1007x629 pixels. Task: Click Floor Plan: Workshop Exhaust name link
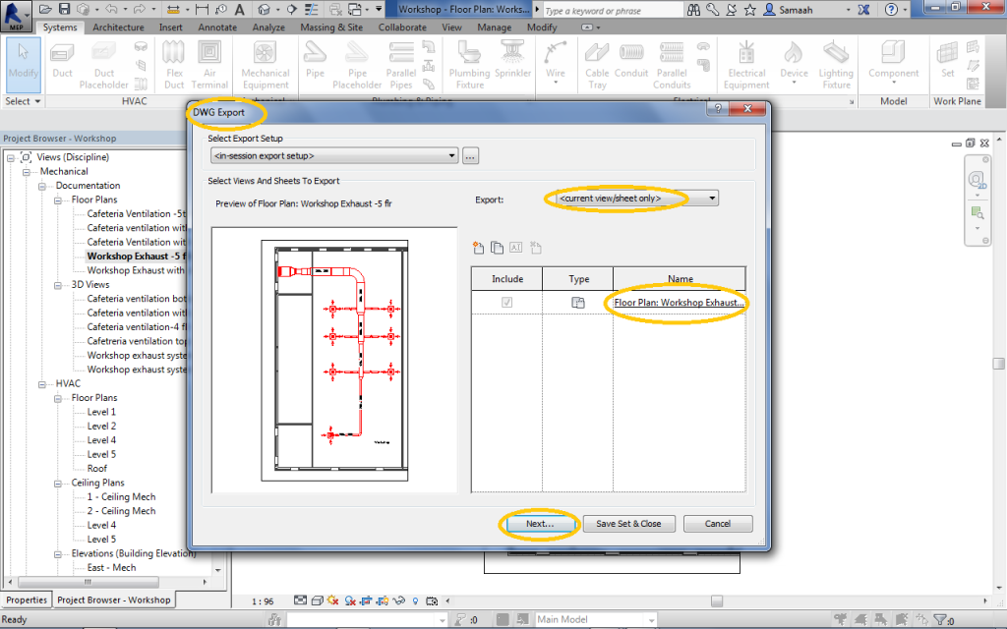pyautogui.click(x=679, y=303)
